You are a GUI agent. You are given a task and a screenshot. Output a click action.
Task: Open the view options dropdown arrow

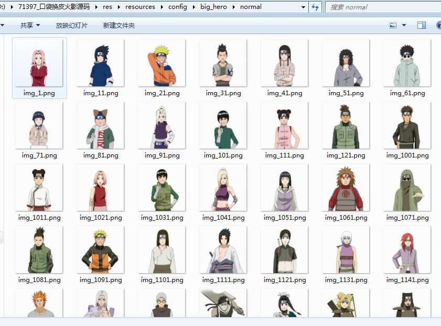(x=404, y=25)
